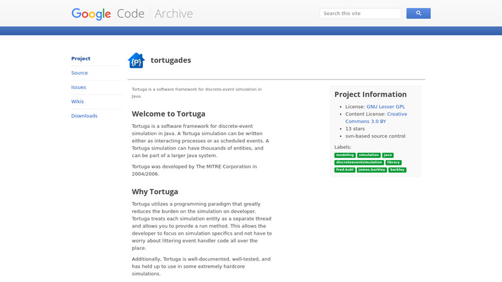Click the 13 stars entry

(x=355, y=128)
